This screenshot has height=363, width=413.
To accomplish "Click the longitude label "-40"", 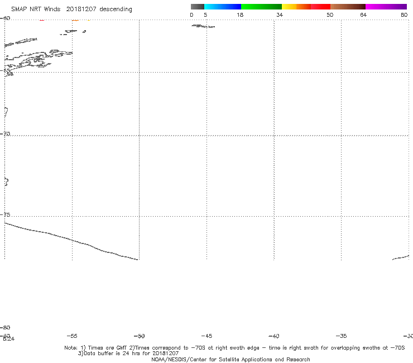I will coord(274,336).
